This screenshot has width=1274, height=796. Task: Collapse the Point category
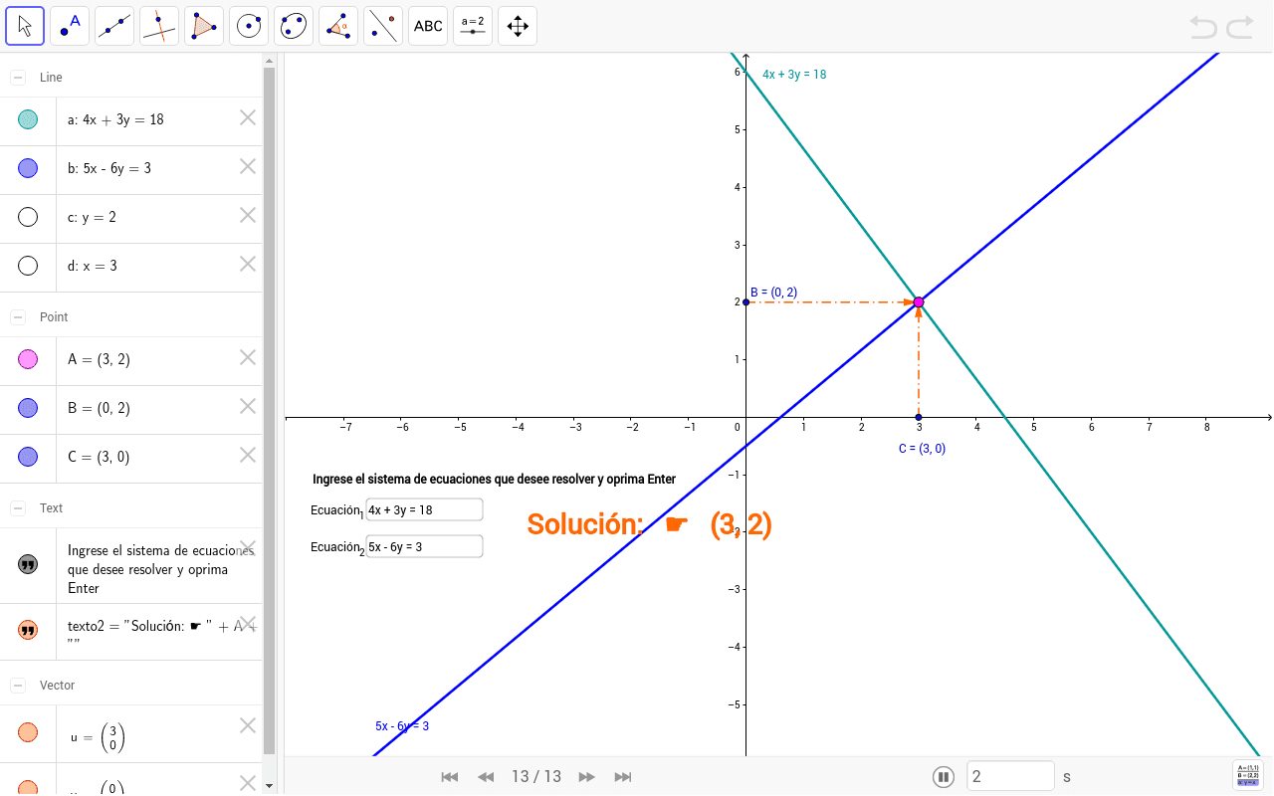18,317
